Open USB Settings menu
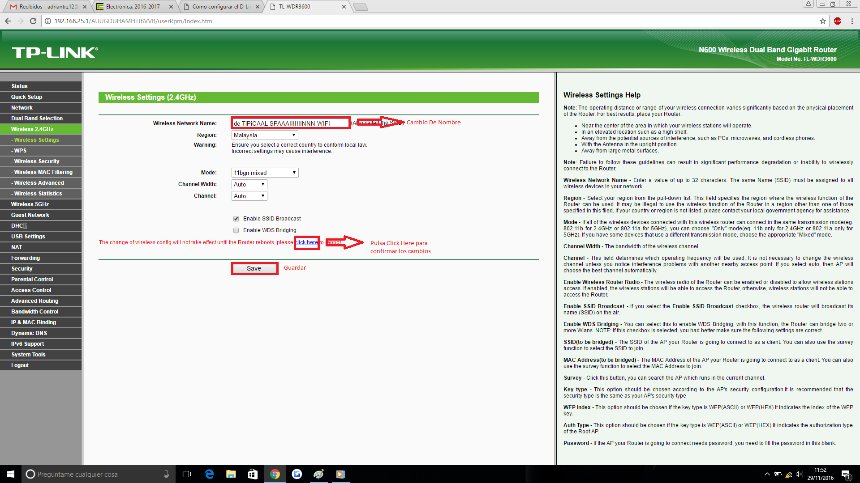Screen dimensions: 860x483 [x=41, y=237]
